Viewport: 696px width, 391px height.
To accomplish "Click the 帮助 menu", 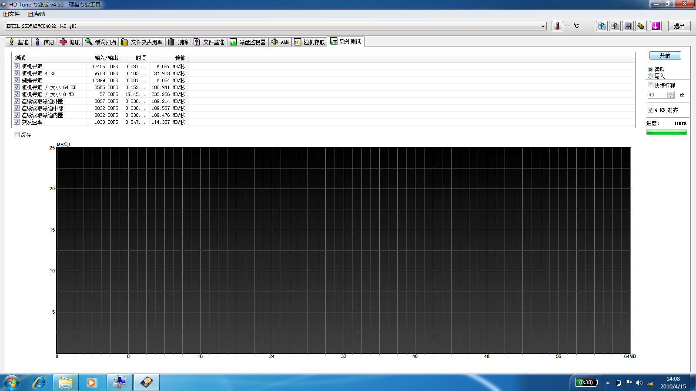I will point(37,14).
